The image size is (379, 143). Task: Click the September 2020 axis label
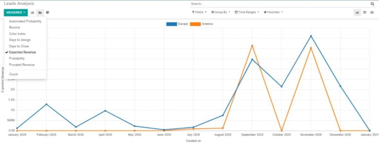(252, 135)
